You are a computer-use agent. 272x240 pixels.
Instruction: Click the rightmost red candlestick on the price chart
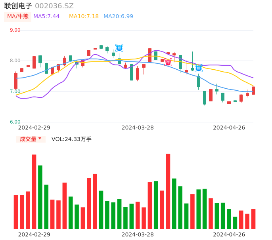(253, 90)
